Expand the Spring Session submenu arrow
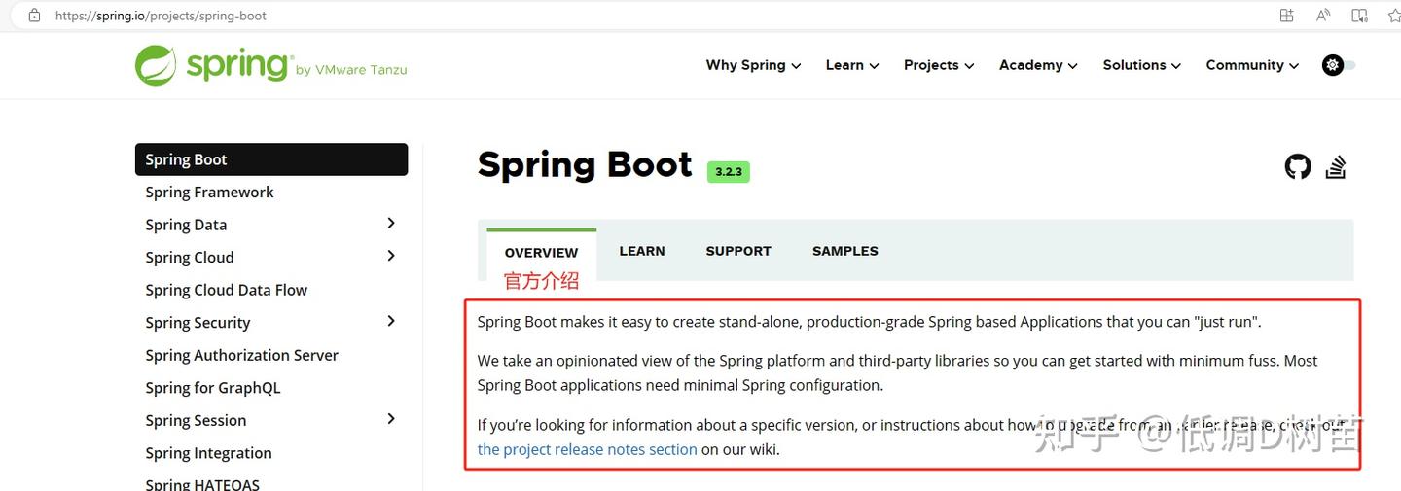Image resolution: width=1401 pixels, height=491 pixels. [391, 419]
